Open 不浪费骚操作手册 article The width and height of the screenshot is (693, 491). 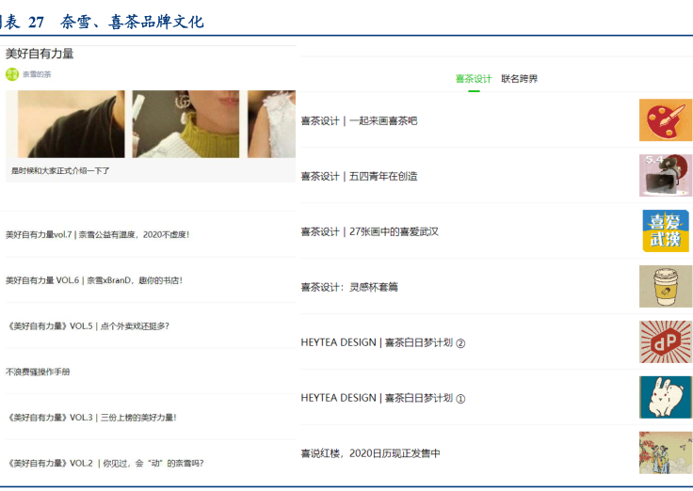pos(38,372)
